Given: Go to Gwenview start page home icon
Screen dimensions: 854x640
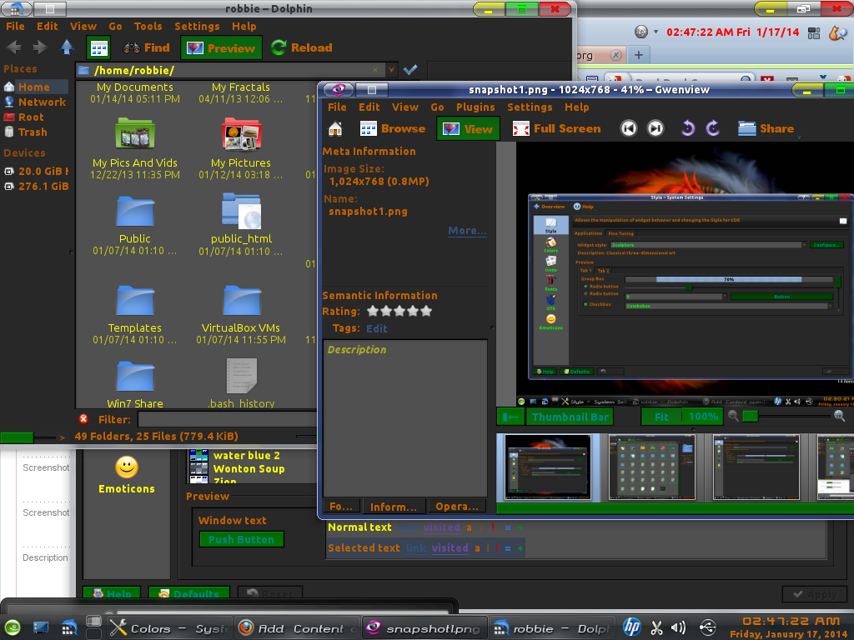Looking at the screenshot, I should [x=335, y=129].
